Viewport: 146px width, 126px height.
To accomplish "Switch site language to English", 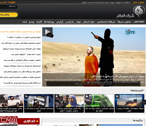I will [12, 2].
